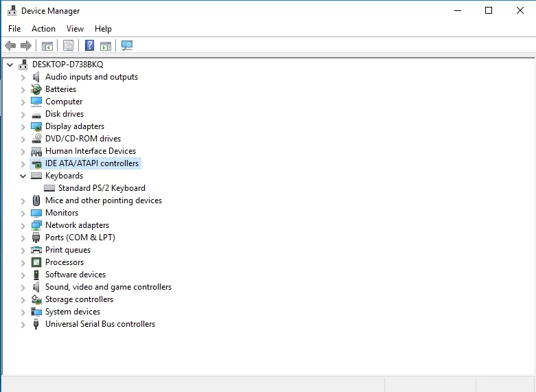Image resolution: width=536 pixels, height=392 pixels.
Task: Open the Action menu
Action: coord(43,29)
